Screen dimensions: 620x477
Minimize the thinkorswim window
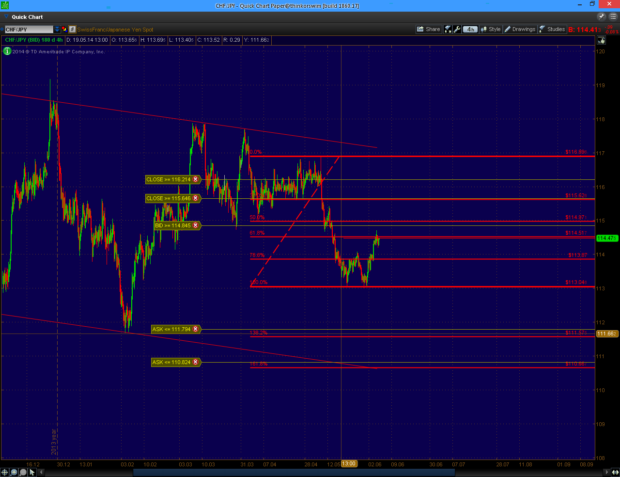[580, 4]
